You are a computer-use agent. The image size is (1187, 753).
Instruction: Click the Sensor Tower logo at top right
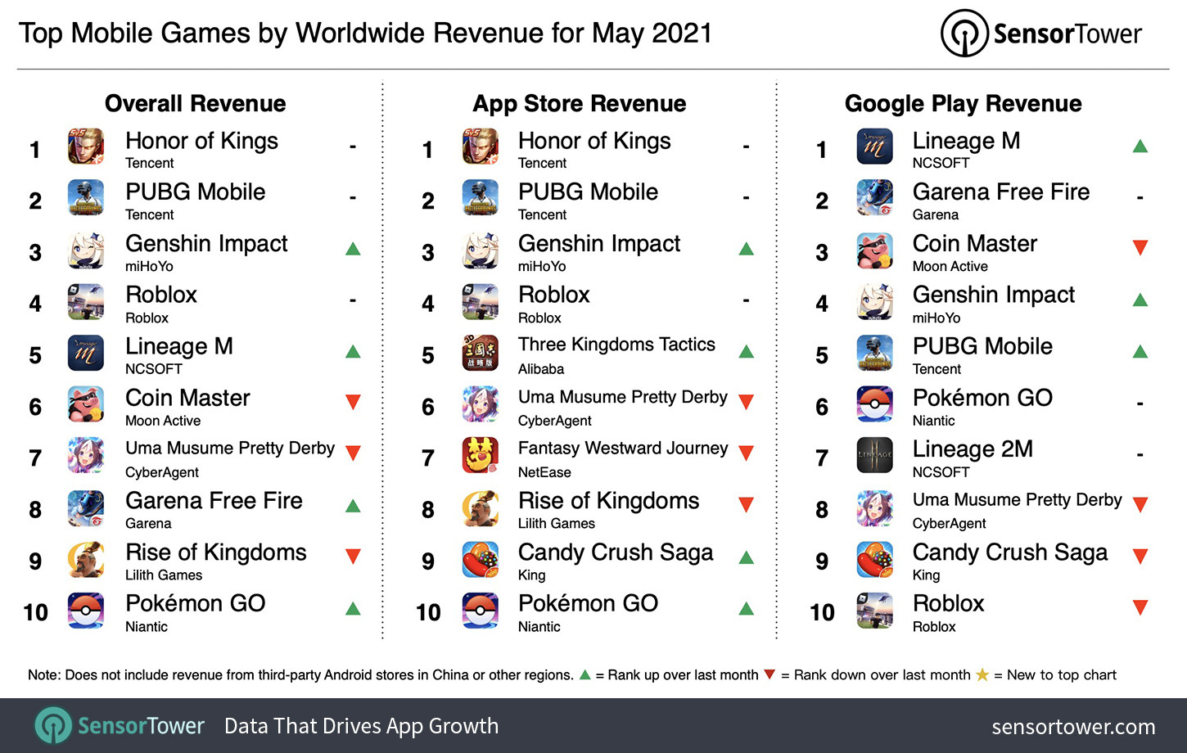tap(1041, 34)
